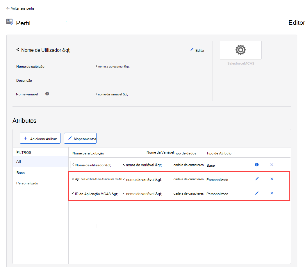Delete the Certificado de Assinatura attribute
Image resolution: width=305 pixels, height=267 pixels.
[x=272, y=179]
